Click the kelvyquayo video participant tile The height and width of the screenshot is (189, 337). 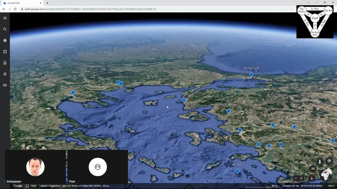35,167
